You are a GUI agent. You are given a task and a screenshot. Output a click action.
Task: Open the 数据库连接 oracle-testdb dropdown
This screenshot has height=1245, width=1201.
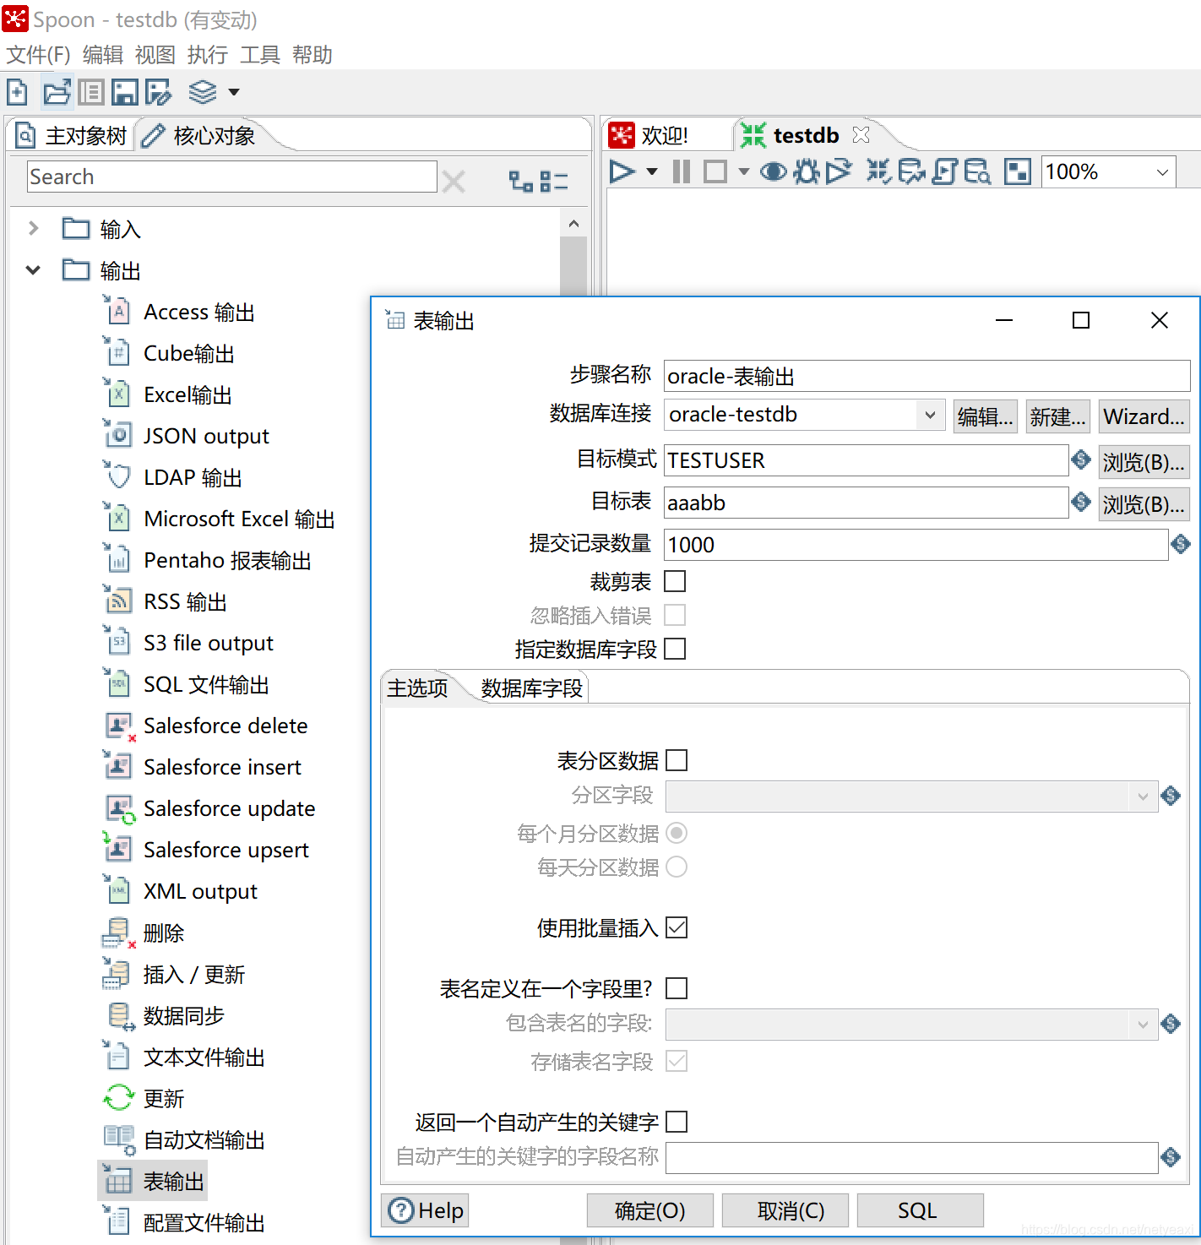pyautogui.click(x=929, y=415)
